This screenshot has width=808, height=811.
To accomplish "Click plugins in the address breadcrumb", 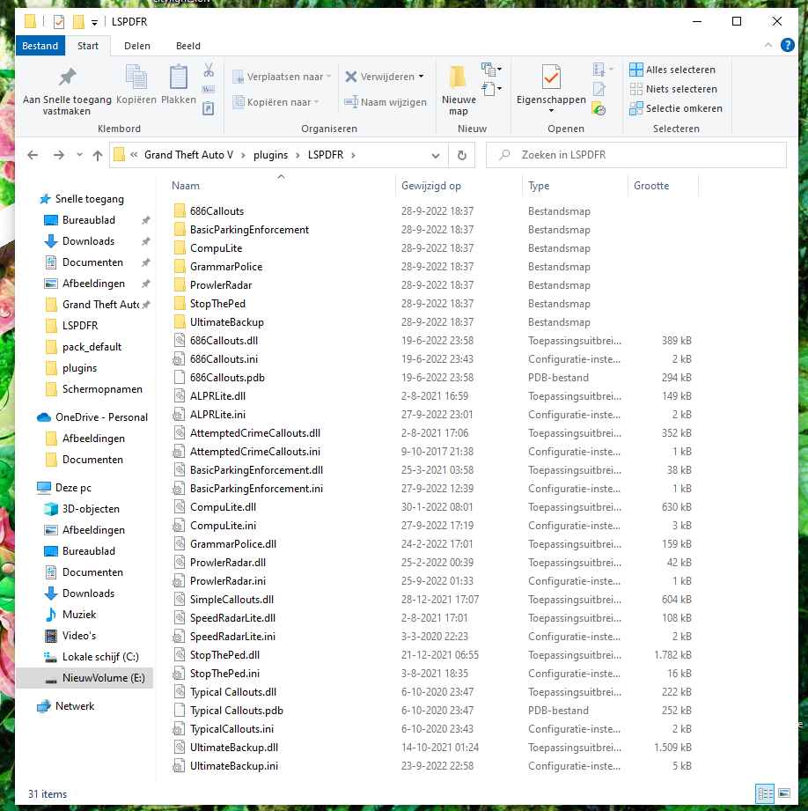I will click(x=270, y=155).
